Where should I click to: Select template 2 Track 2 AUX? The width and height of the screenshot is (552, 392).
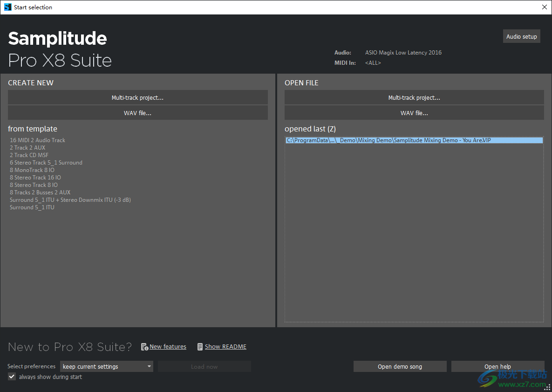point(27,148)
